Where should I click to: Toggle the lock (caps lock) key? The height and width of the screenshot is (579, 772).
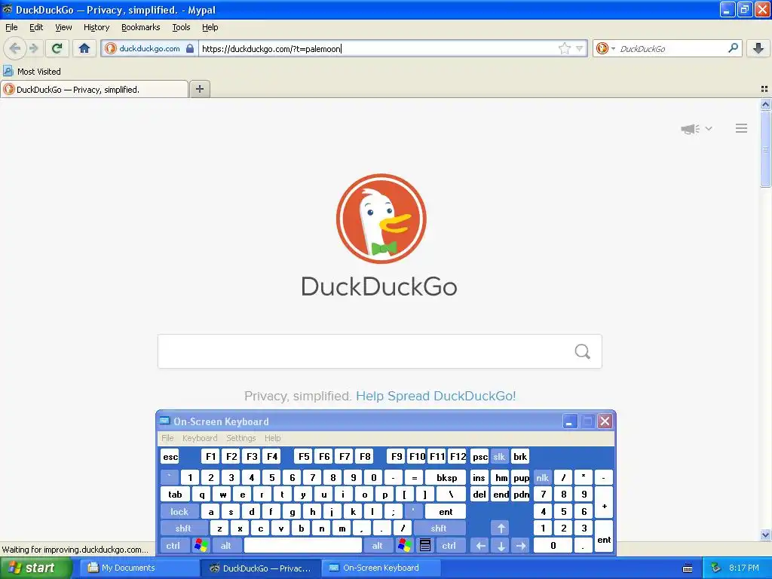179,512
